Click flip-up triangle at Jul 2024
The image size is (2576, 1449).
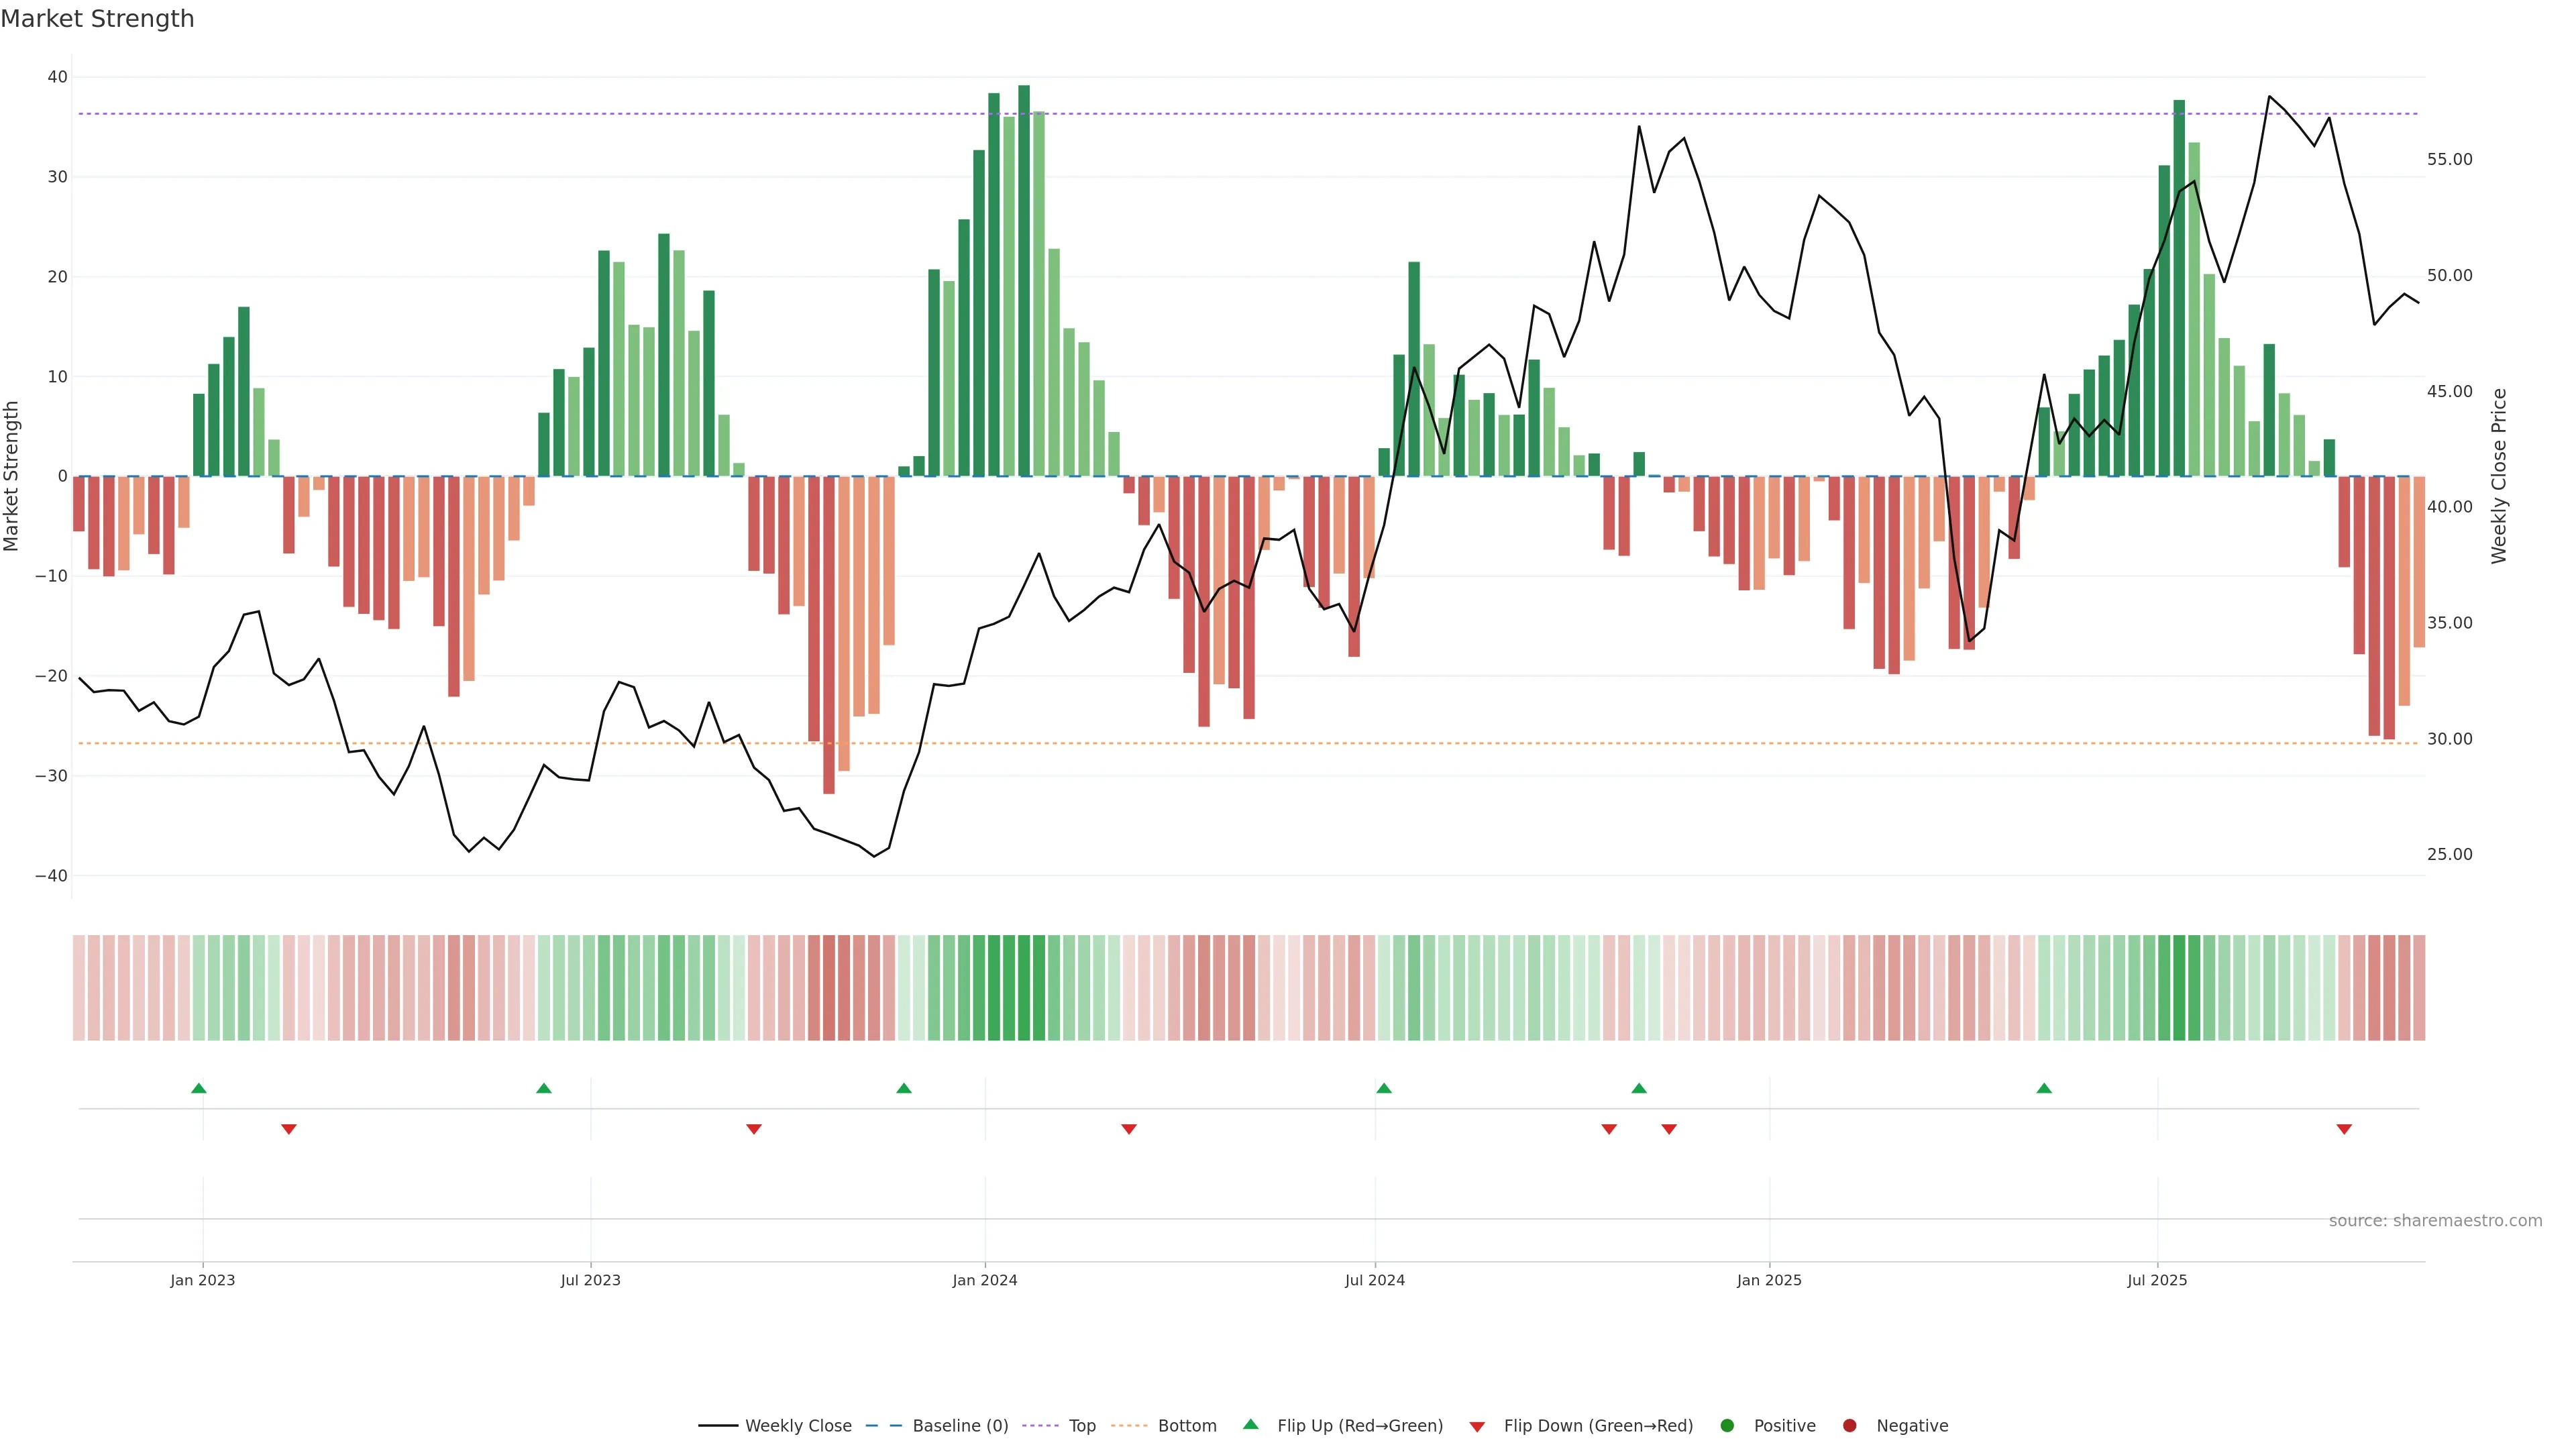pyautogui.click(x=1384, y=1088)
